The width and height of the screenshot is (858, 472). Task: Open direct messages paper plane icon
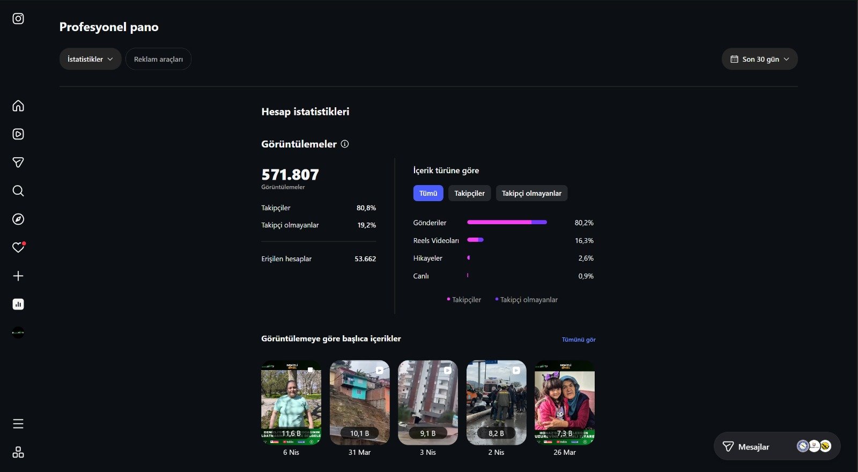18,163
